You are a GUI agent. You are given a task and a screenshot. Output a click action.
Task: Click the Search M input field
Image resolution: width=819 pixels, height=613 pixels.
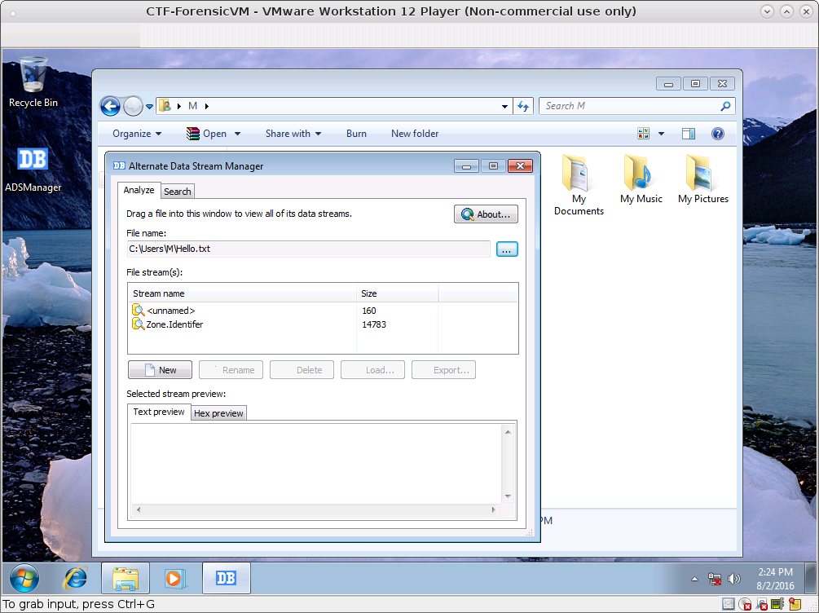click(631, 106)
